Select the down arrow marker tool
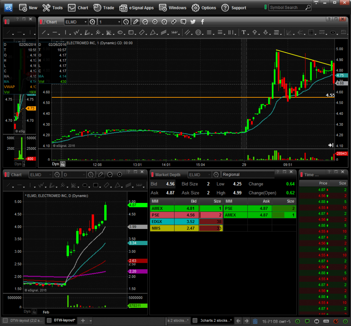Screen dimensions: 351x326 point(266,33)
